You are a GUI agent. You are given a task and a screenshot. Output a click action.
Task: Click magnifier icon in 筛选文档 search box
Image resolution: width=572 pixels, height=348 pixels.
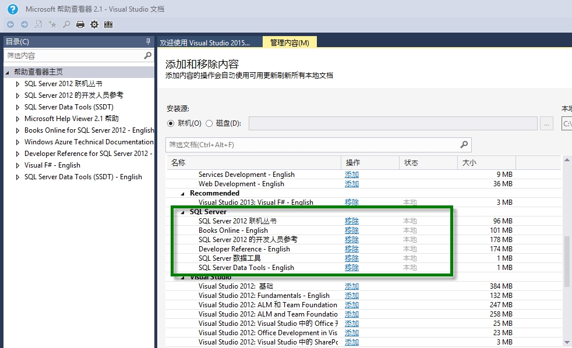point(464,145)
